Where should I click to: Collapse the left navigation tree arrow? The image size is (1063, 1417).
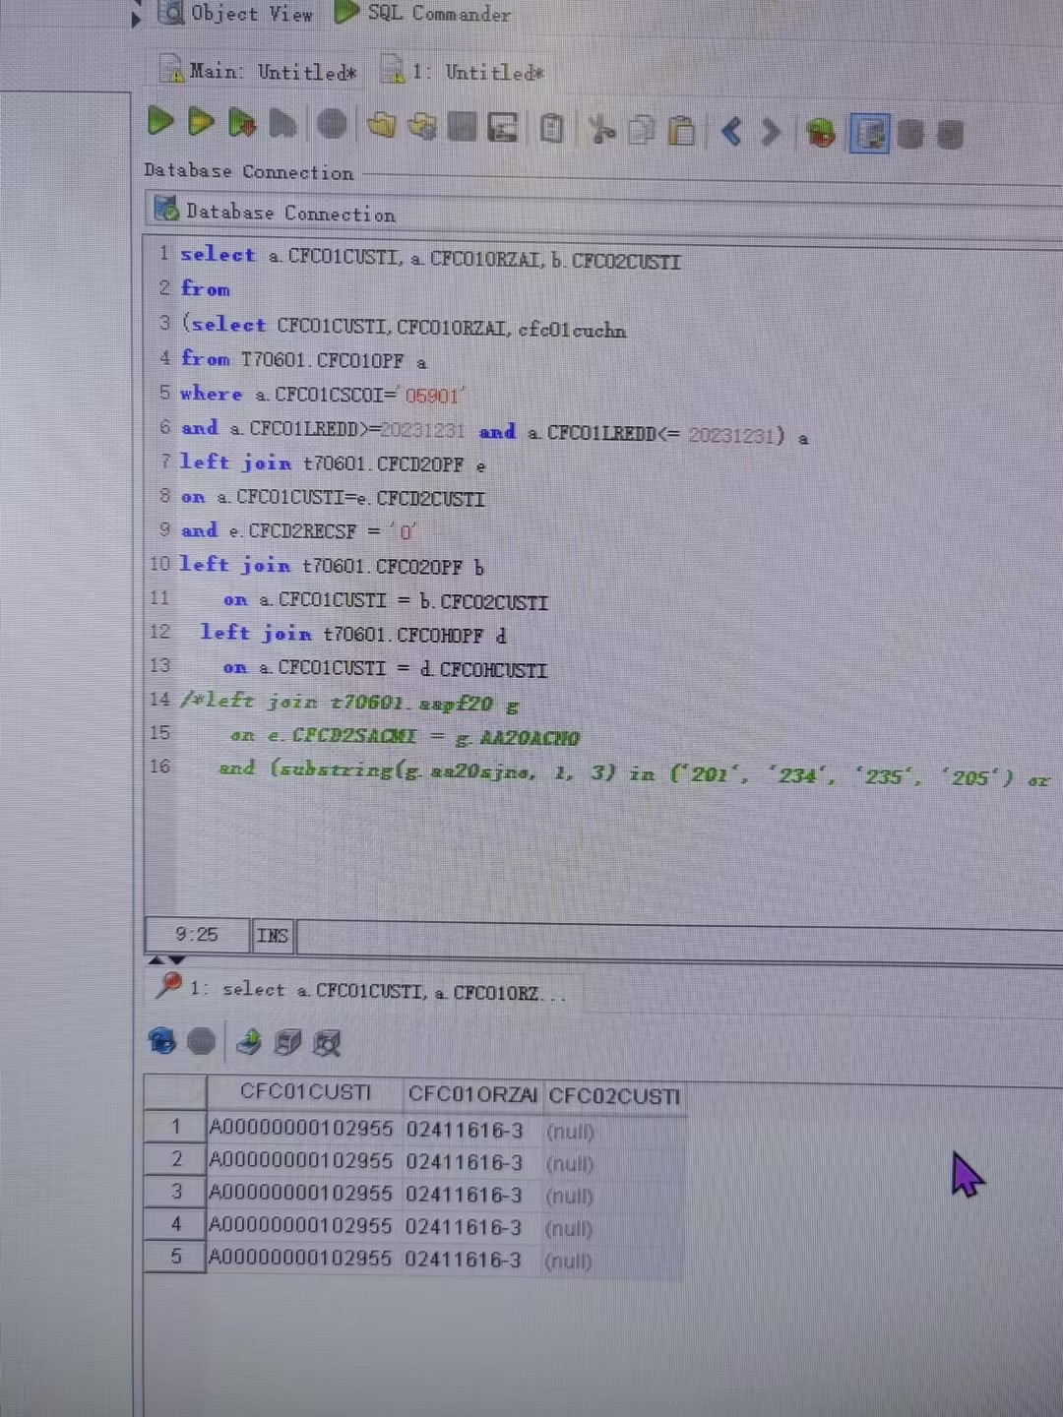137,17
